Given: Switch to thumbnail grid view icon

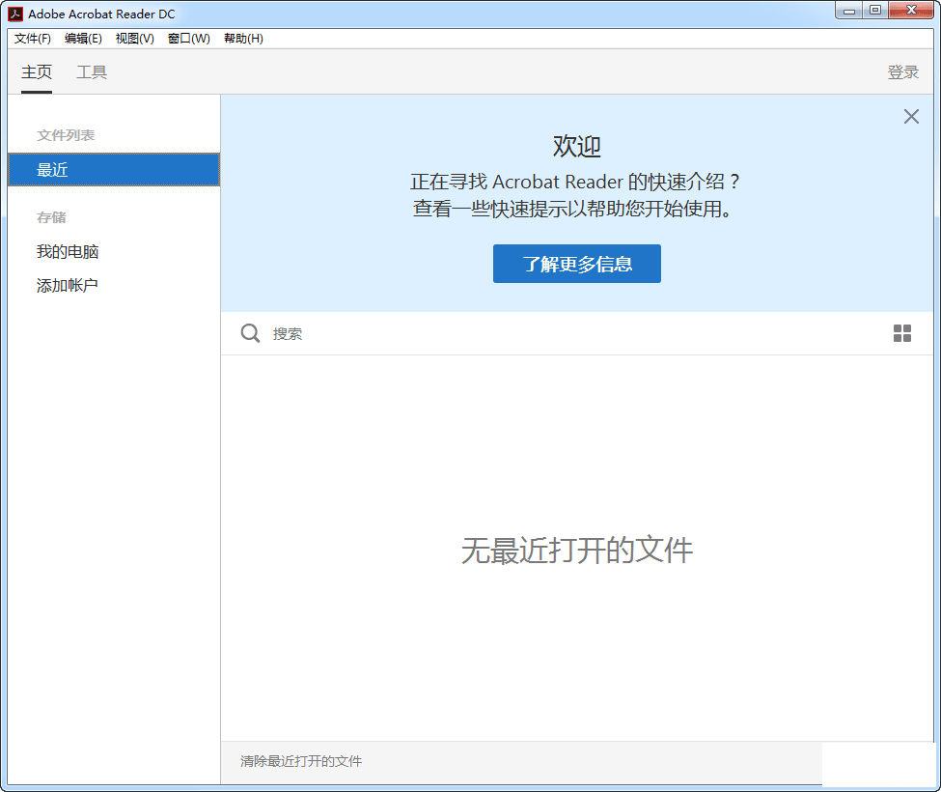Looking at the screenshot, I should (x=902, y=333).
